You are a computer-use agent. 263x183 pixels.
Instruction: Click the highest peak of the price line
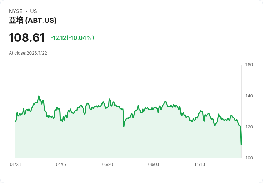click(39, 96)
